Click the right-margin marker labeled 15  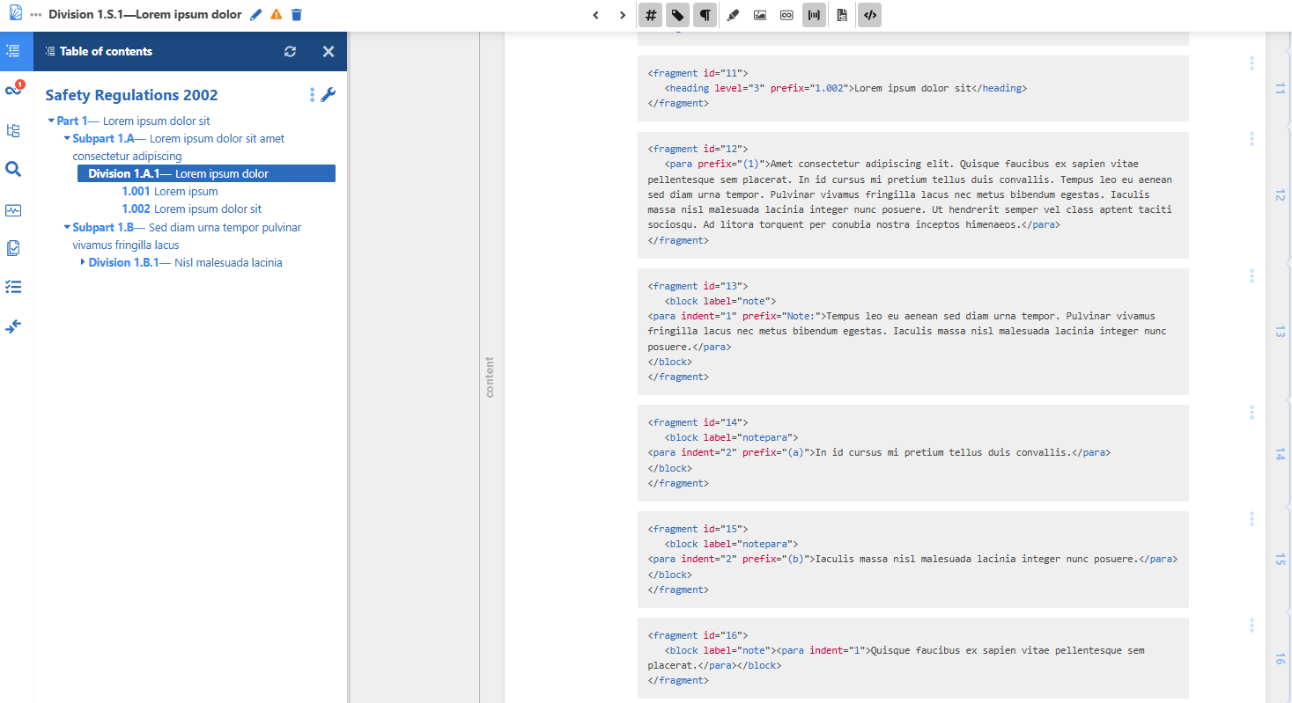click(1280, 560)
